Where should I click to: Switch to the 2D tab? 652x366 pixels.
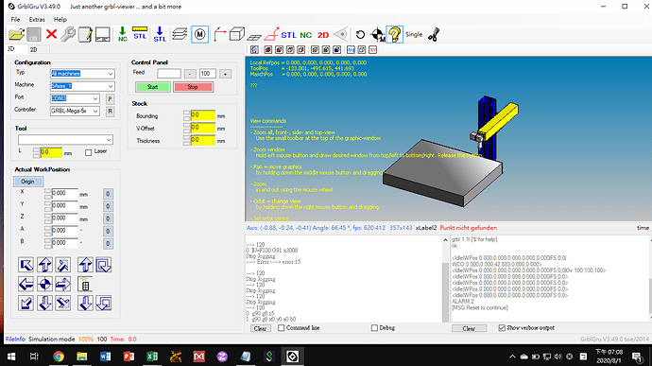coord(34,49)
